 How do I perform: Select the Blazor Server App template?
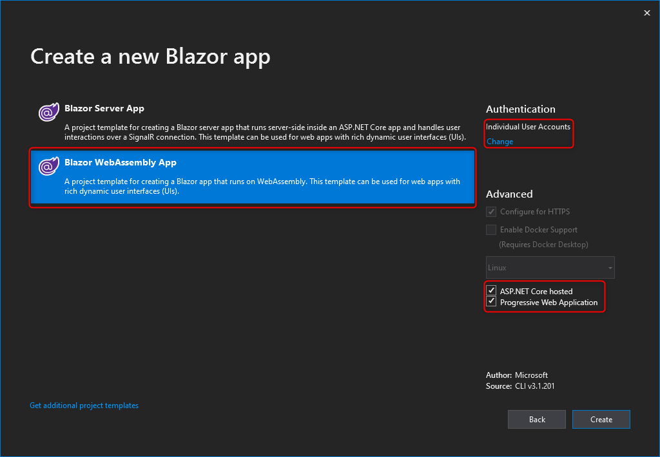[253, 122]
